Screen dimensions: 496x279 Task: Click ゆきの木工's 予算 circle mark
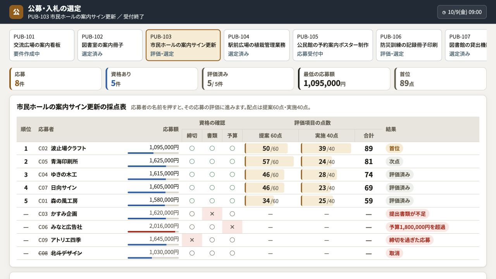[232, 175]
